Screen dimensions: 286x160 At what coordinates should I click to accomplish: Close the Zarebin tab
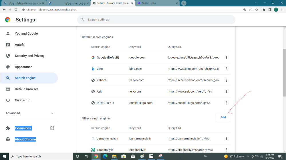click(176, 3)
